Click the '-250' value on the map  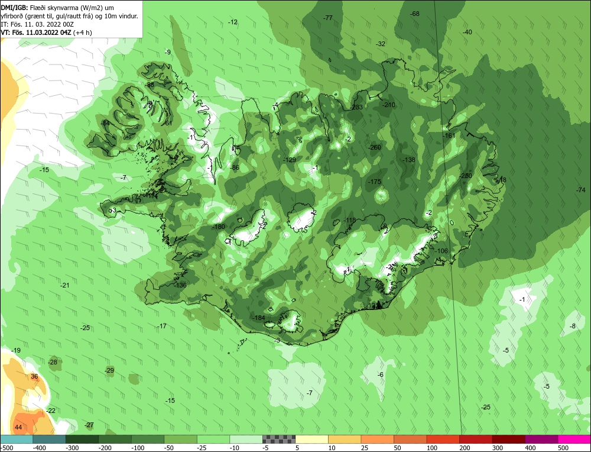click(x=466, y=176)
